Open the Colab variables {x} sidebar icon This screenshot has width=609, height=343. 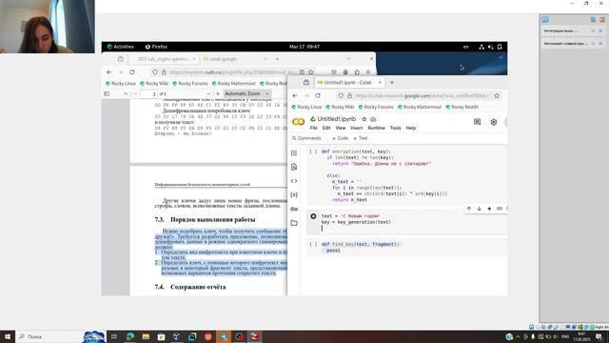click(x=294, y=194)
